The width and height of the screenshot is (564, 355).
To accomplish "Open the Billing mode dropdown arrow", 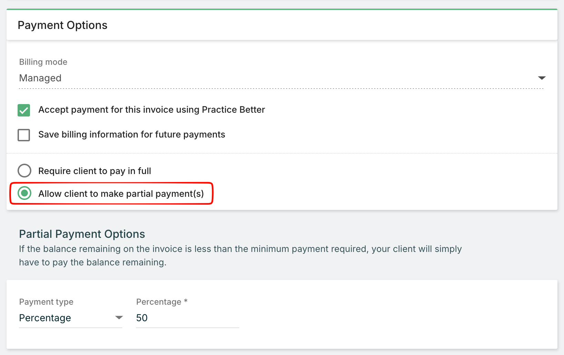I will [x=542, y=78].
